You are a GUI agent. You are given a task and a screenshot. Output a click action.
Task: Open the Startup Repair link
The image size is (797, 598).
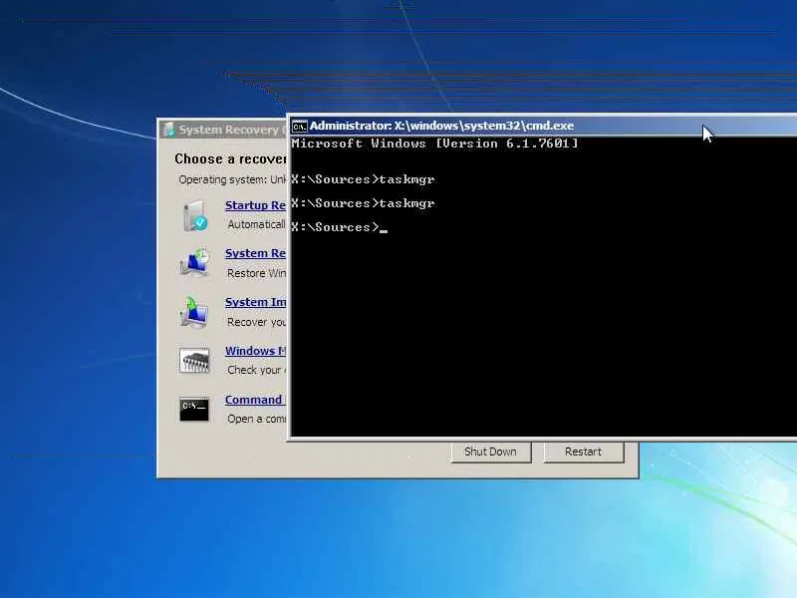pyautogui.click(x=255, y=205)
